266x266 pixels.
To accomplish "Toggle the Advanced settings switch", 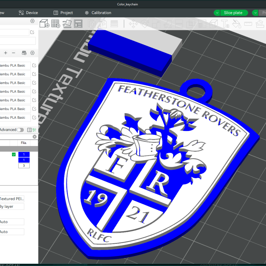I will pos(20,130).
